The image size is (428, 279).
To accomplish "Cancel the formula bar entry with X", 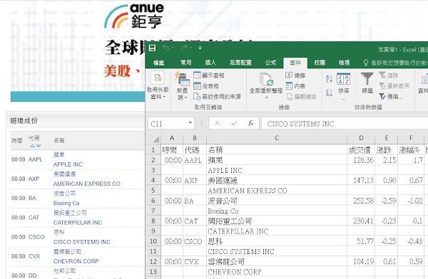I will click(218, 123).
